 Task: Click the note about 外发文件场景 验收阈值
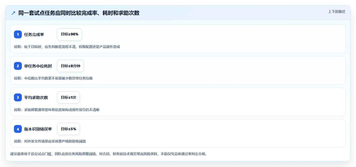[50, 141]
